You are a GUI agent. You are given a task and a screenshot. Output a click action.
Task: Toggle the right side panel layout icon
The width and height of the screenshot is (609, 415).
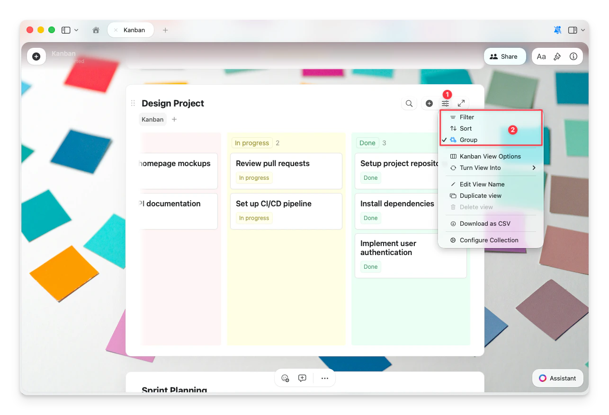pyautogui.click(x=572, y=30)
